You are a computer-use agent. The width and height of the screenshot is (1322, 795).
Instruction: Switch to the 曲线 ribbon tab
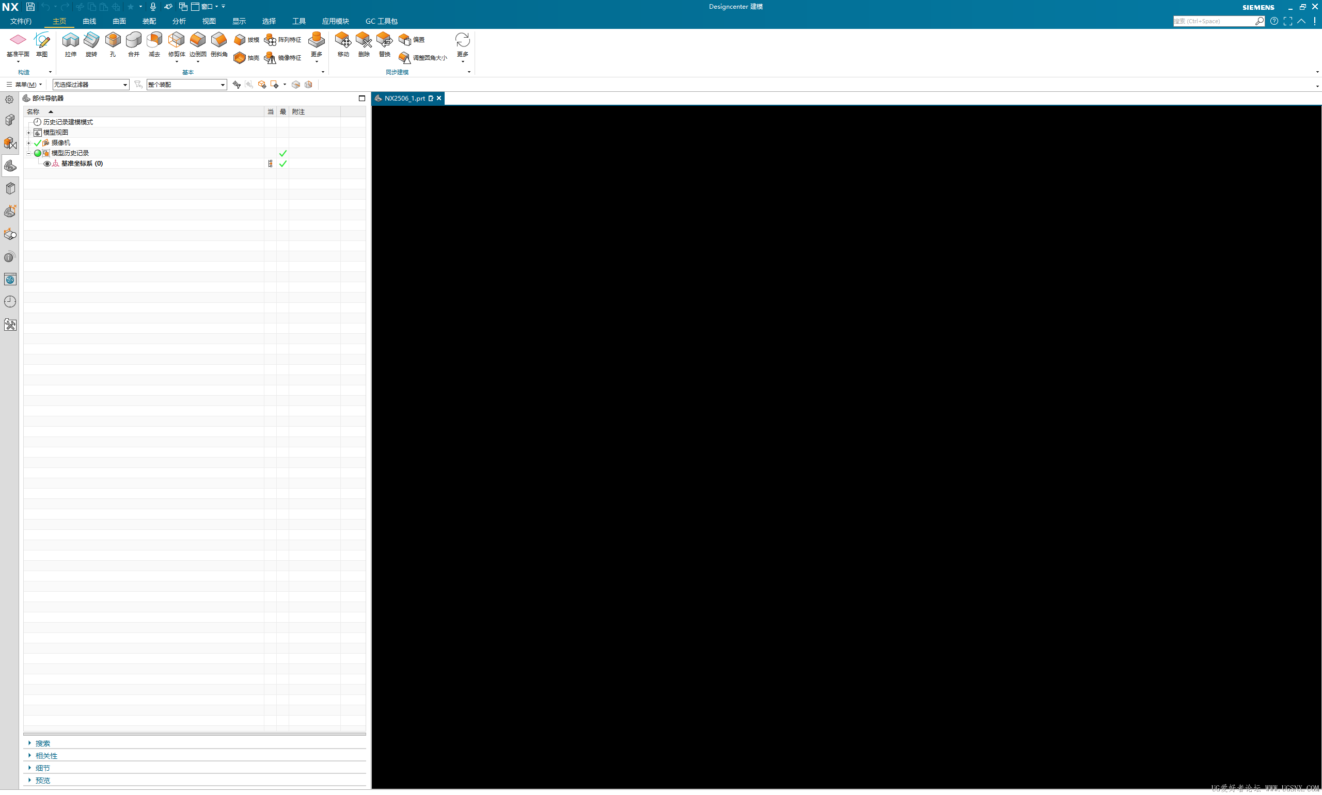click(89, 22)
